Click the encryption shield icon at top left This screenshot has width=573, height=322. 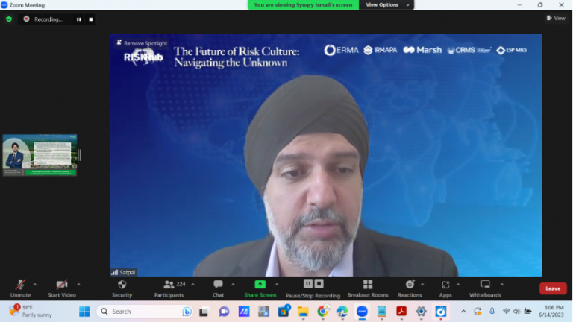click(x=9, y=19)
